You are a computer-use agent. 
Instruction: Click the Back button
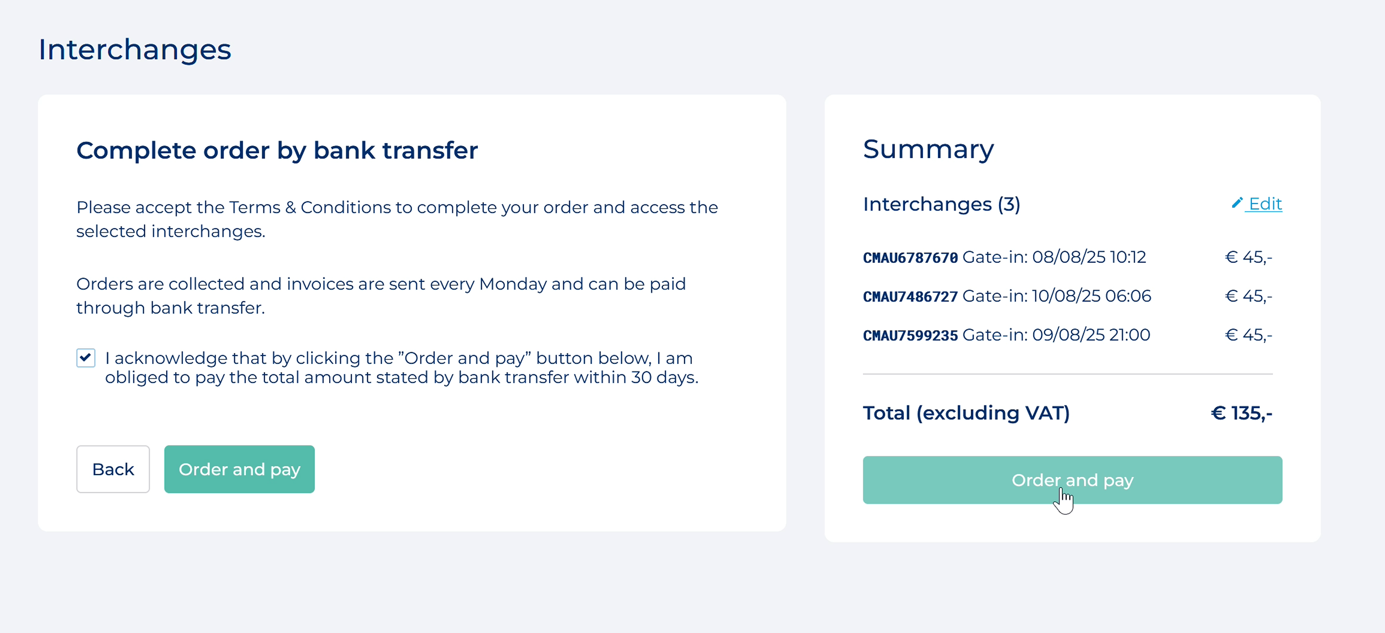coord(113,469)
